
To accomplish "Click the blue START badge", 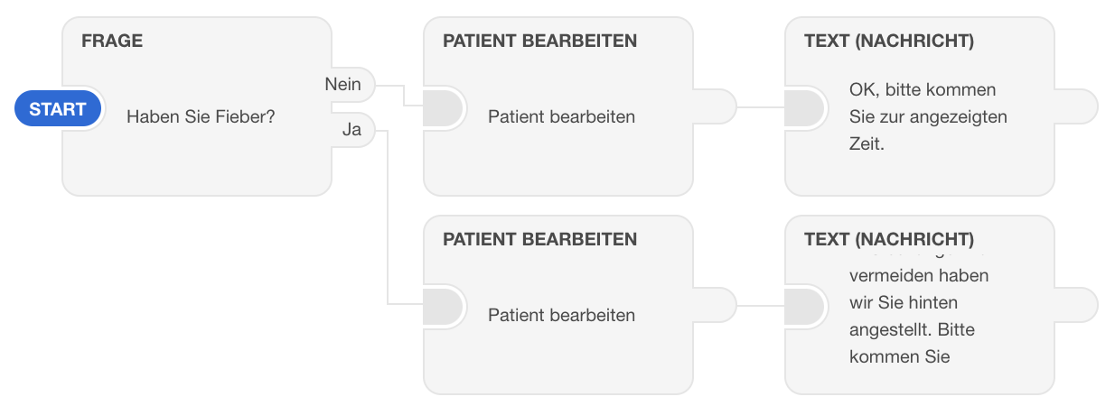I will click(x=57, y=109).
